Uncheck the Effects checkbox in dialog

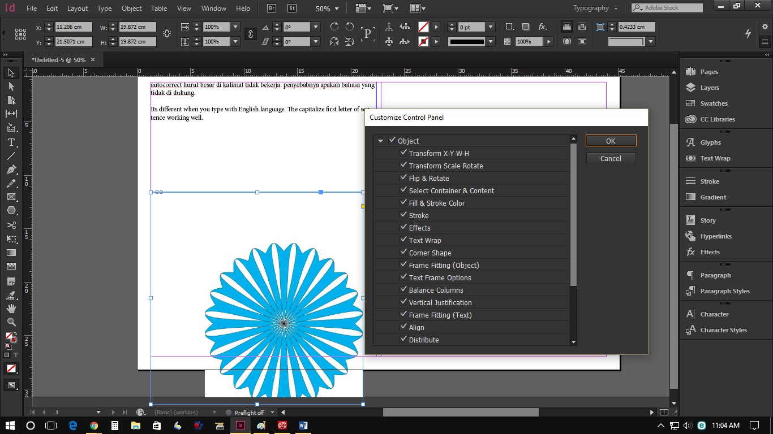tap(403, 227)
